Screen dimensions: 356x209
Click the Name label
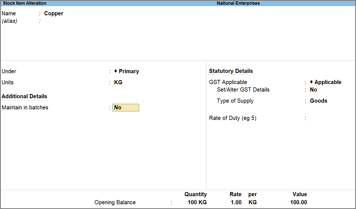(9, 13)
